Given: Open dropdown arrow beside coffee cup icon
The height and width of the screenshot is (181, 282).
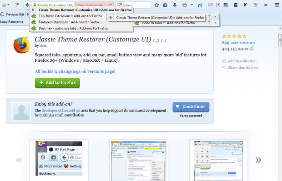Looking at the screenshot, I should pyautogui.click(x=192, y=5).
